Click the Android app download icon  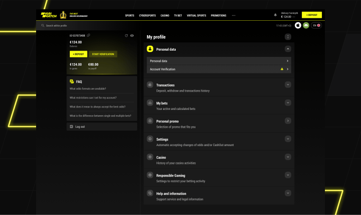pyautogui.click(x=305, y=25)
